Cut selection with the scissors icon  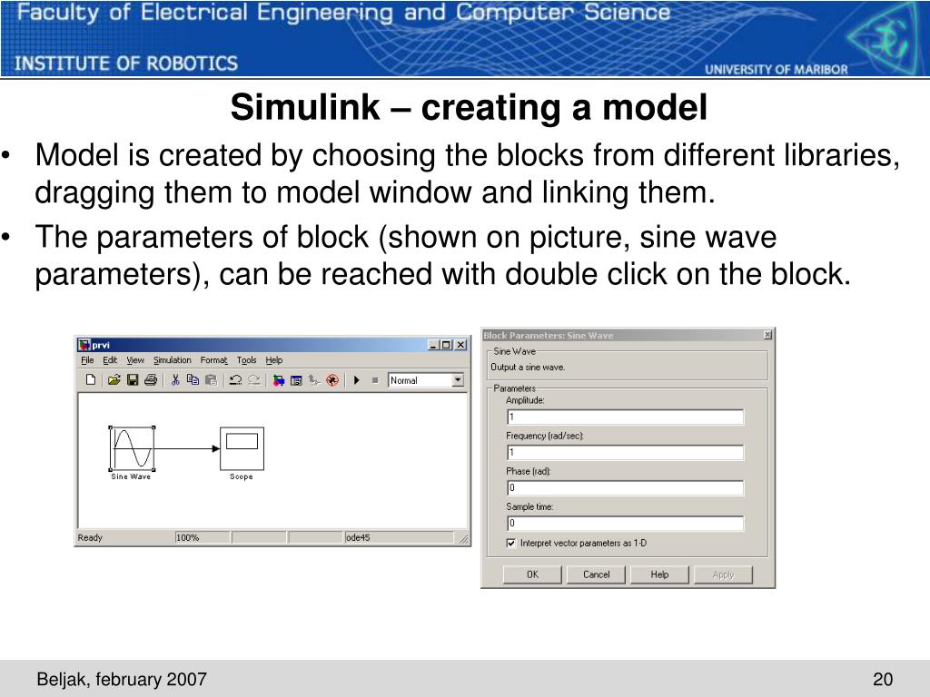click(175, 380)
